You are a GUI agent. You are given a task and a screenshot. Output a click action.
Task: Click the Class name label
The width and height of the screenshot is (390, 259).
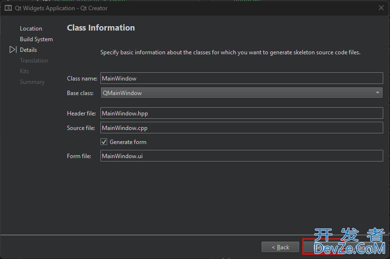(82, 79)
